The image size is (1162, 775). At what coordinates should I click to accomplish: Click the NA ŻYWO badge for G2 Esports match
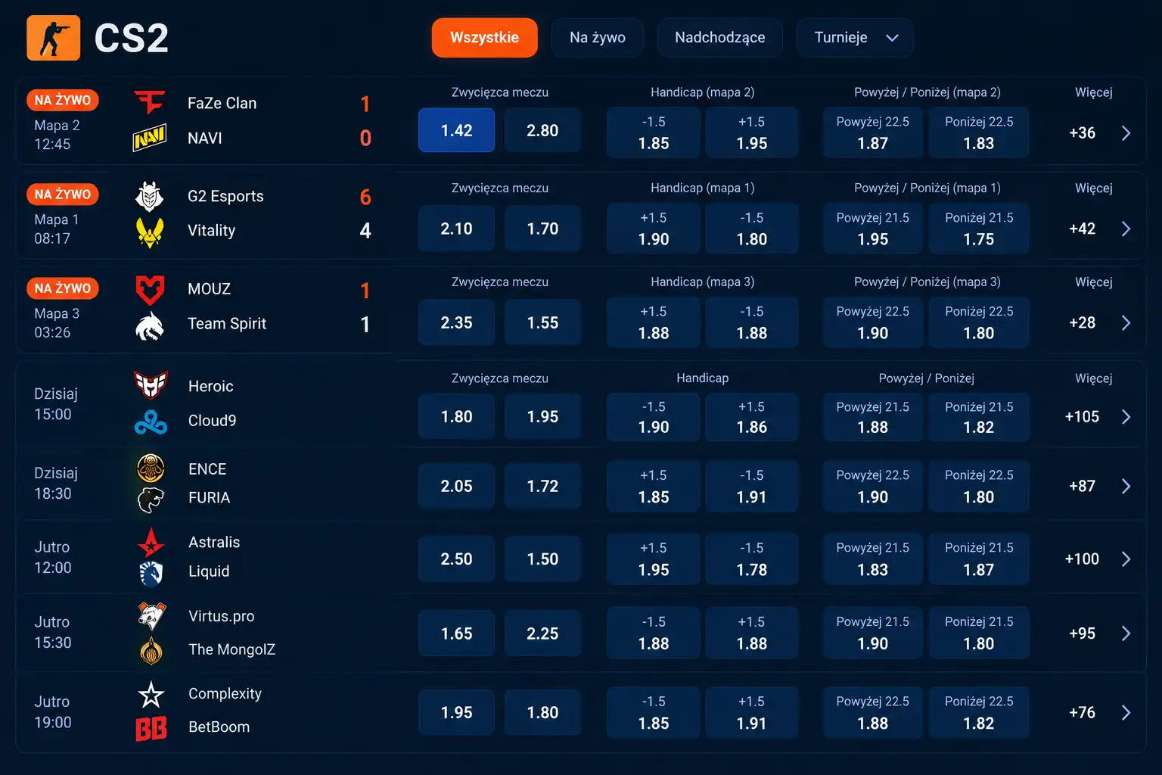pyautogui.click(x=63, y=195)
